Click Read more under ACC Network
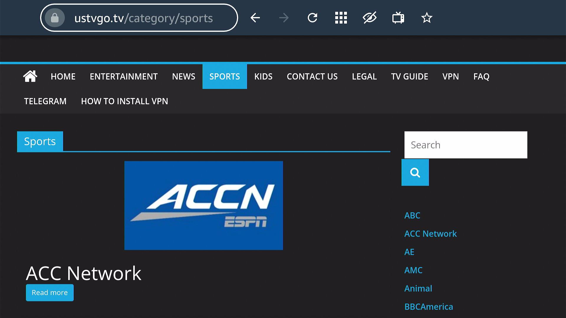 (x=50, y=293)
